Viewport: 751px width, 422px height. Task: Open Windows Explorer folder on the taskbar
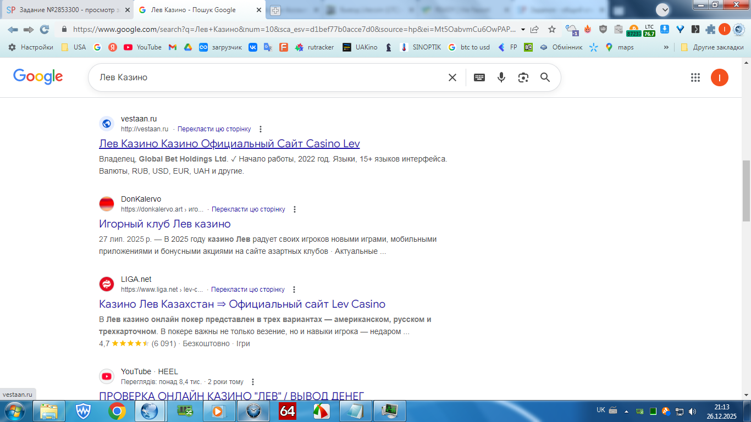48,411
